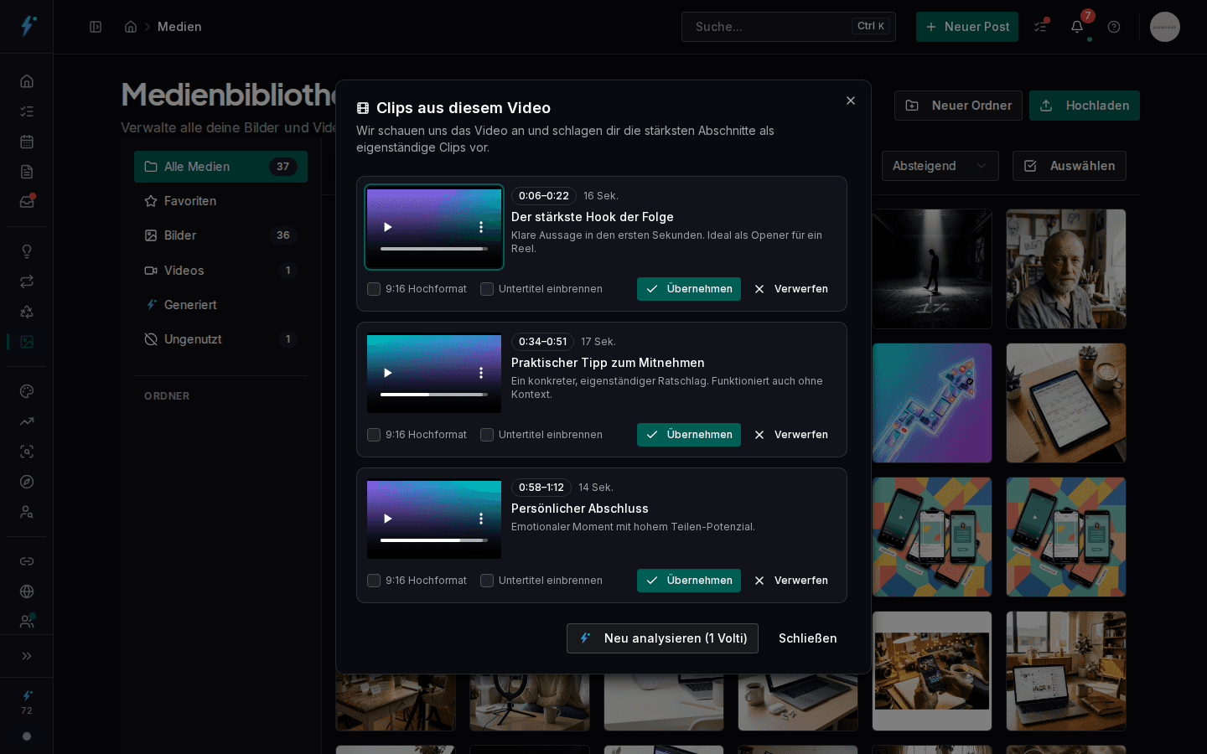Open the tablet with coffee thumbnail
This screenshot has width=1207, height=754.
click(x=1066, y=403)
